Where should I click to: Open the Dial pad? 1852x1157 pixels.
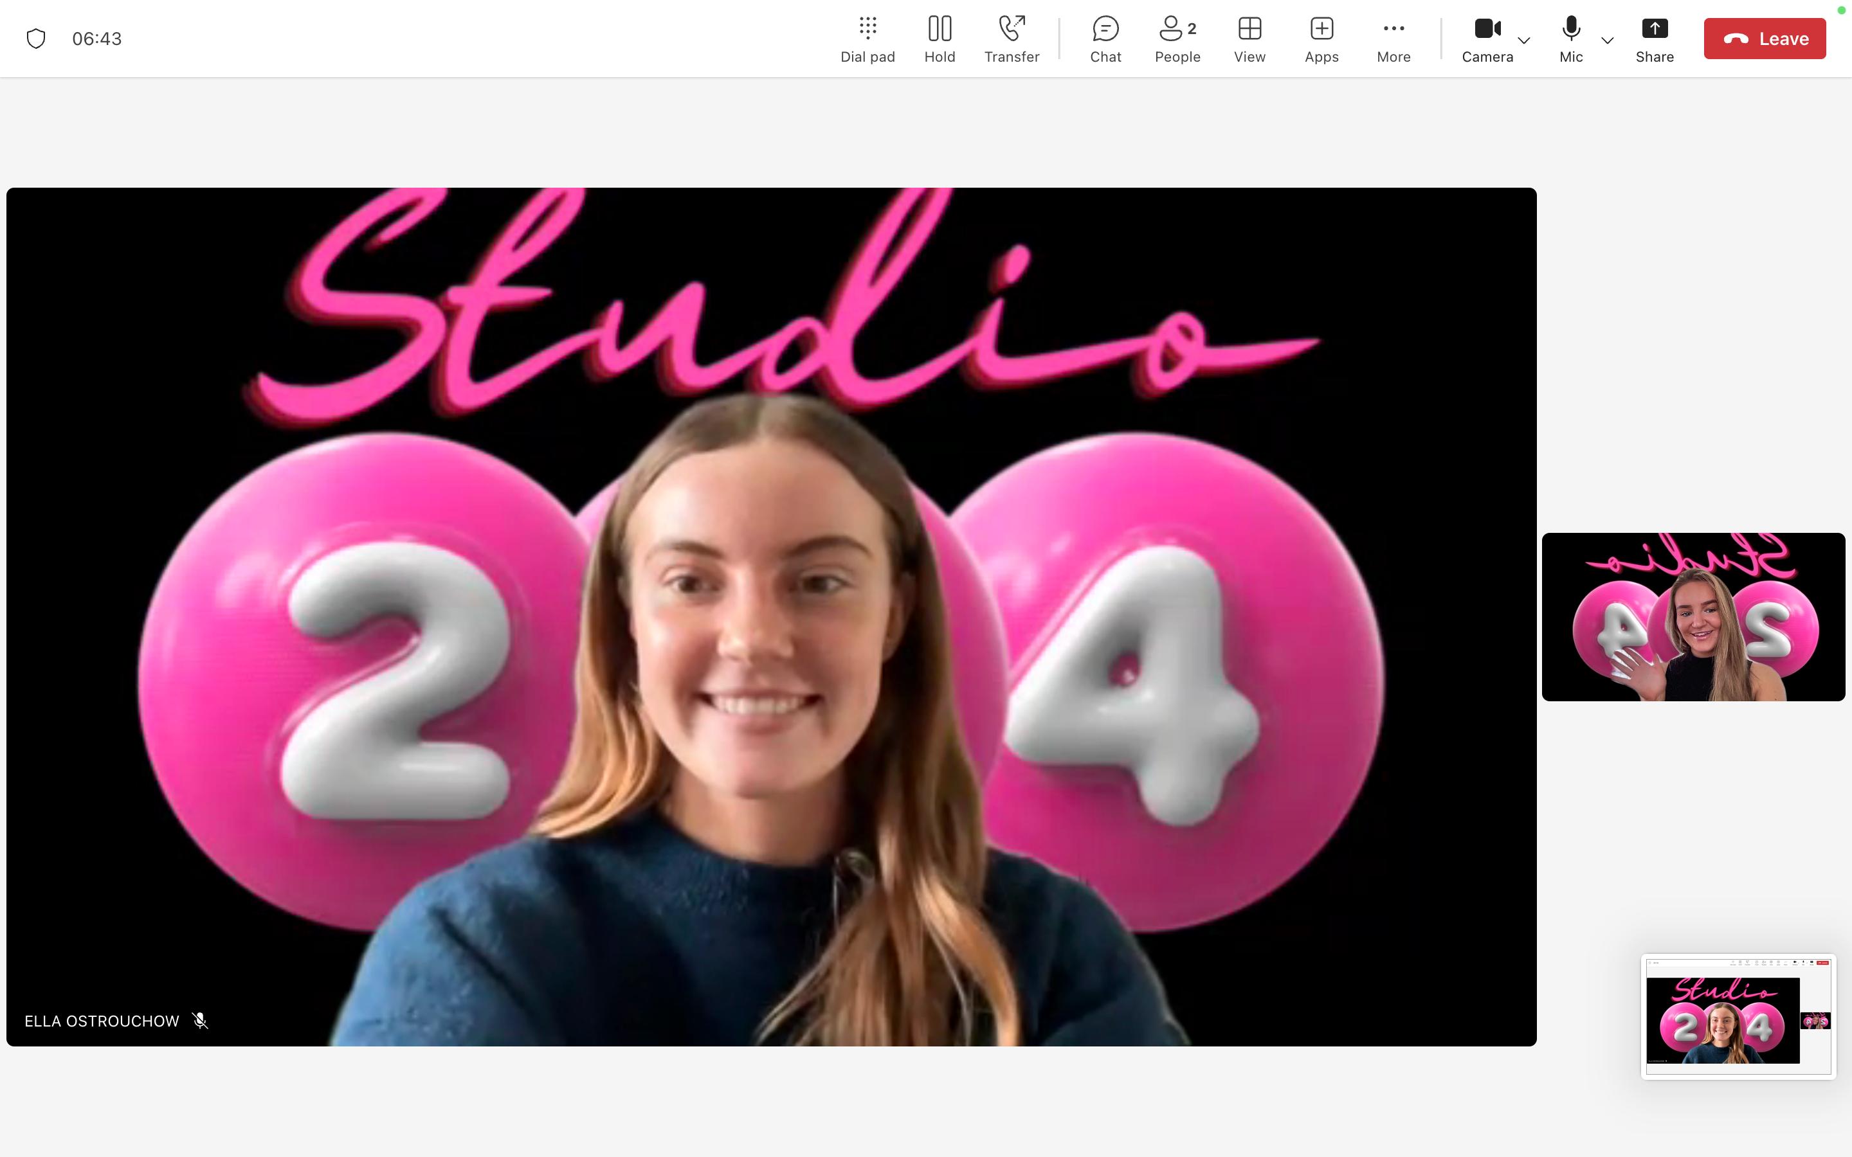click(x=867, y=39)
